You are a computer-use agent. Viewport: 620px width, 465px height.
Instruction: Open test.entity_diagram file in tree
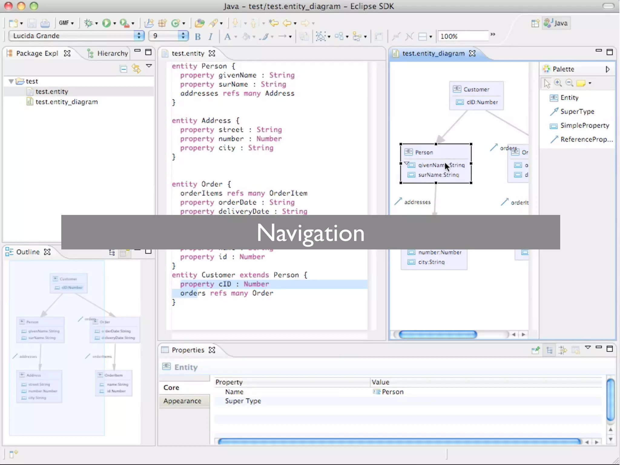pyautogui.click(x=66, y=102)
